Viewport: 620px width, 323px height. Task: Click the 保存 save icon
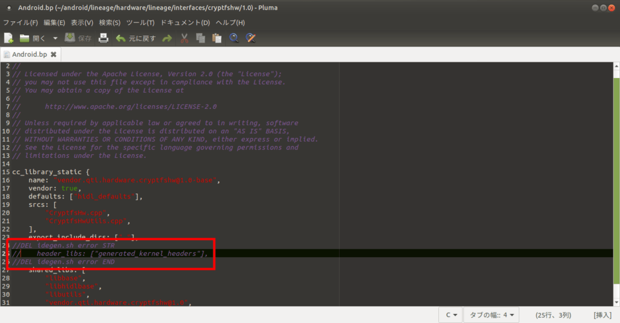pyautogui.click(x=78, y=38)
